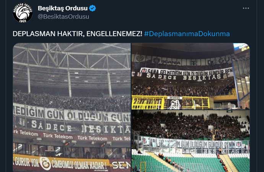Click the blue verified badge icon
Image resolution: width=264 pixels, height=172 pixels.
tap(93, 8)
